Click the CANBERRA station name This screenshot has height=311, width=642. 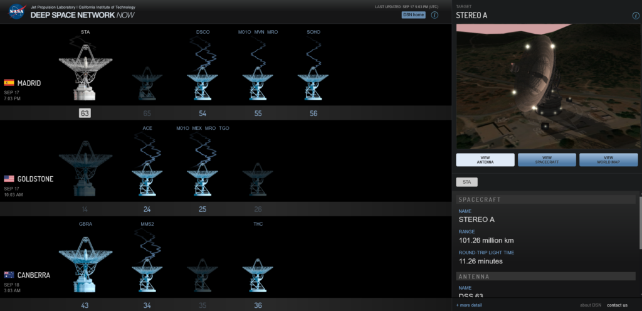point(34,275)
